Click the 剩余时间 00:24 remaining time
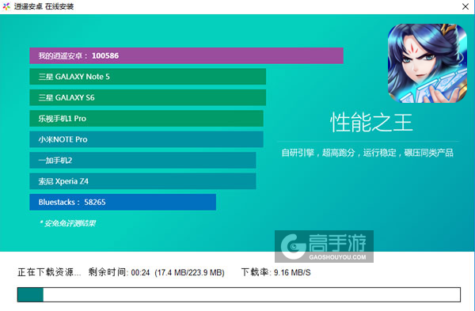 (119, 272)
